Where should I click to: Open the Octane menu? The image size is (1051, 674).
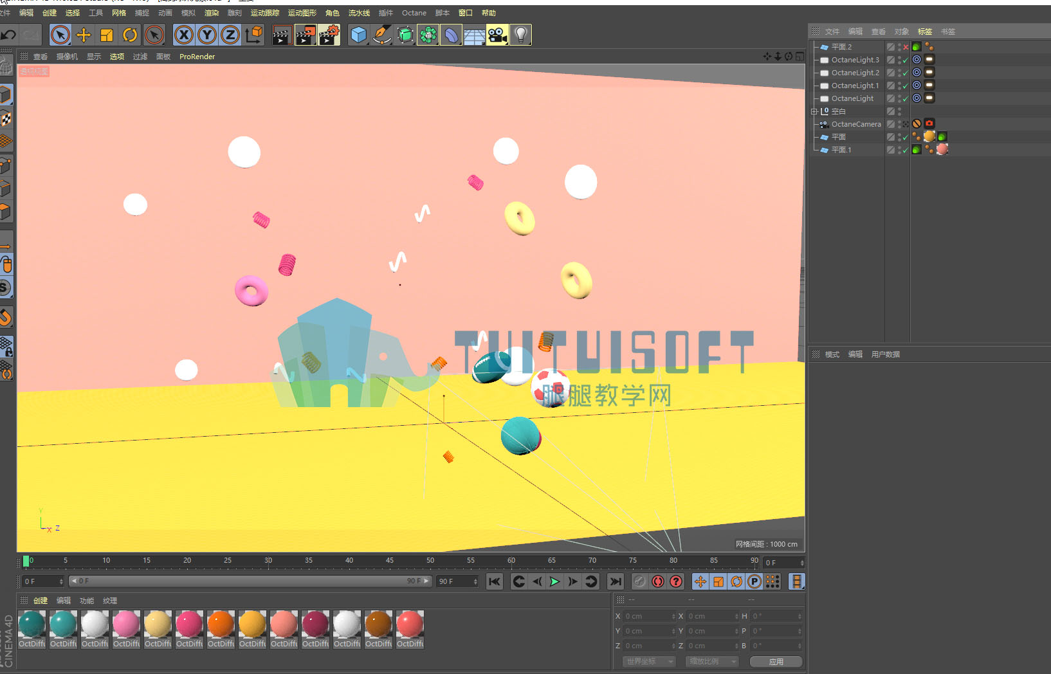414,13
